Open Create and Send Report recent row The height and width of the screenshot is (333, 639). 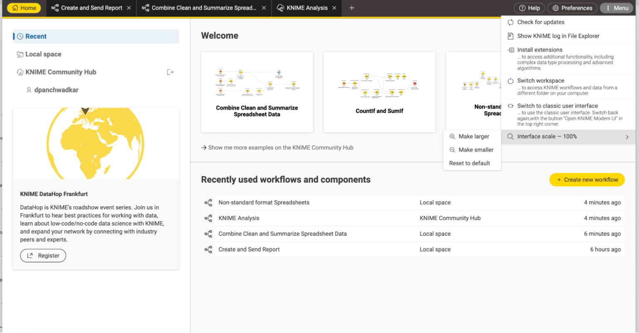[x=413, y=250]
